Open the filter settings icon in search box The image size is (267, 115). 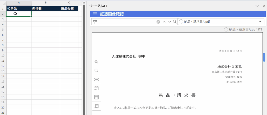click(x=95, y=22)
